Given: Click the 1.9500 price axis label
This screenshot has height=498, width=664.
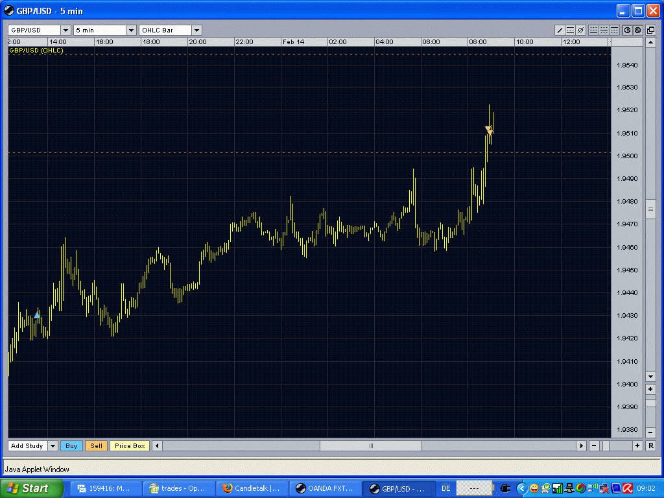Looking at the screenshot, I should pyautogui.click(x=627, y=156).
